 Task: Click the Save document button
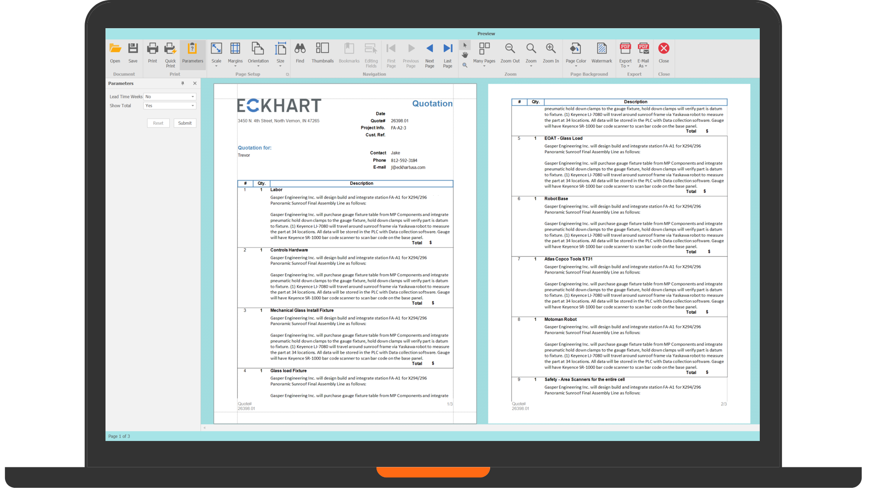point(133,49)
